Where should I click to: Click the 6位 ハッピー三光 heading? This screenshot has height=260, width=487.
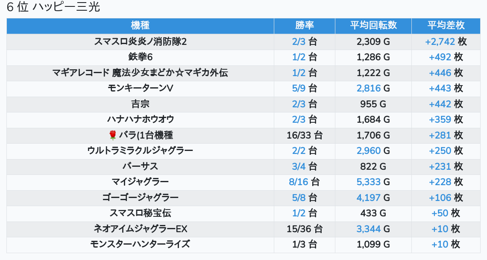click(x=53, y=8)
